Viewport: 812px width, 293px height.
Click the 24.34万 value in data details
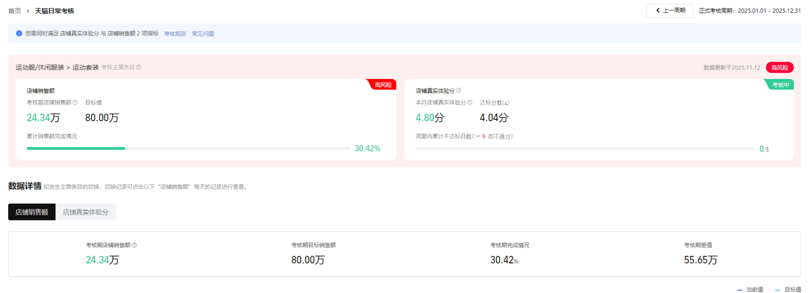click(102, 260)
